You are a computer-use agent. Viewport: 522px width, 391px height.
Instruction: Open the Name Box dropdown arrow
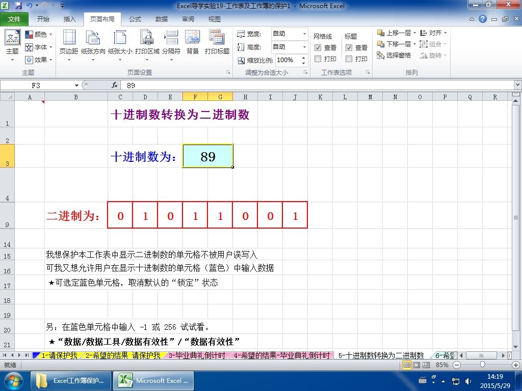(x=76, y=86)
